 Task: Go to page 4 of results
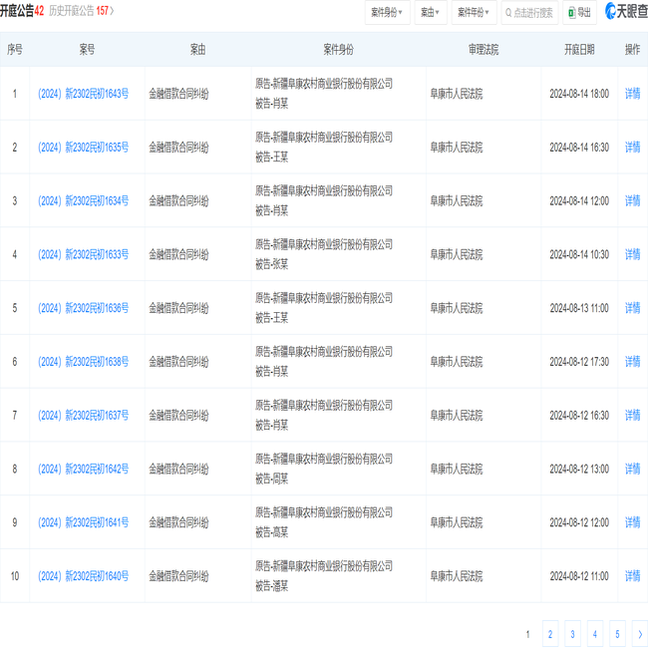click(595, 634)
